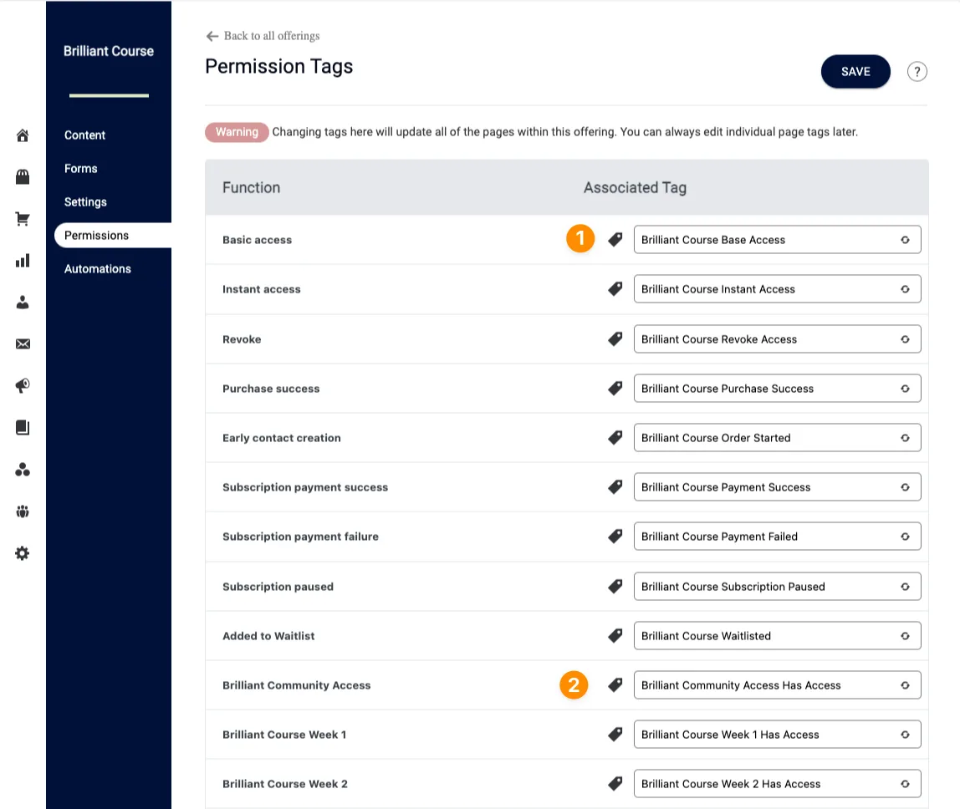The image size is (960, 809).
Task: Click the SAVE button
Action: [855, 72]
